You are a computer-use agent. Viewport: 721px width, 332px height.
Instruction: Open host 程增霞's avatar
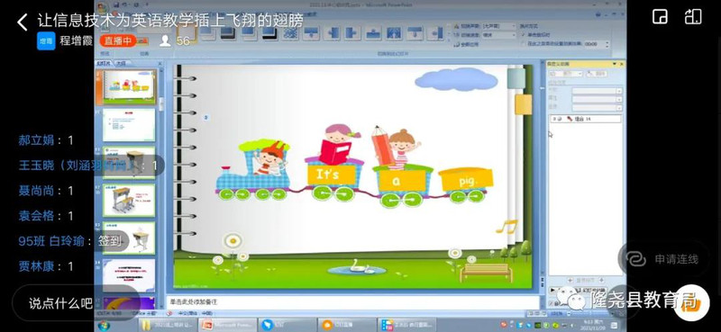point(46,40)
